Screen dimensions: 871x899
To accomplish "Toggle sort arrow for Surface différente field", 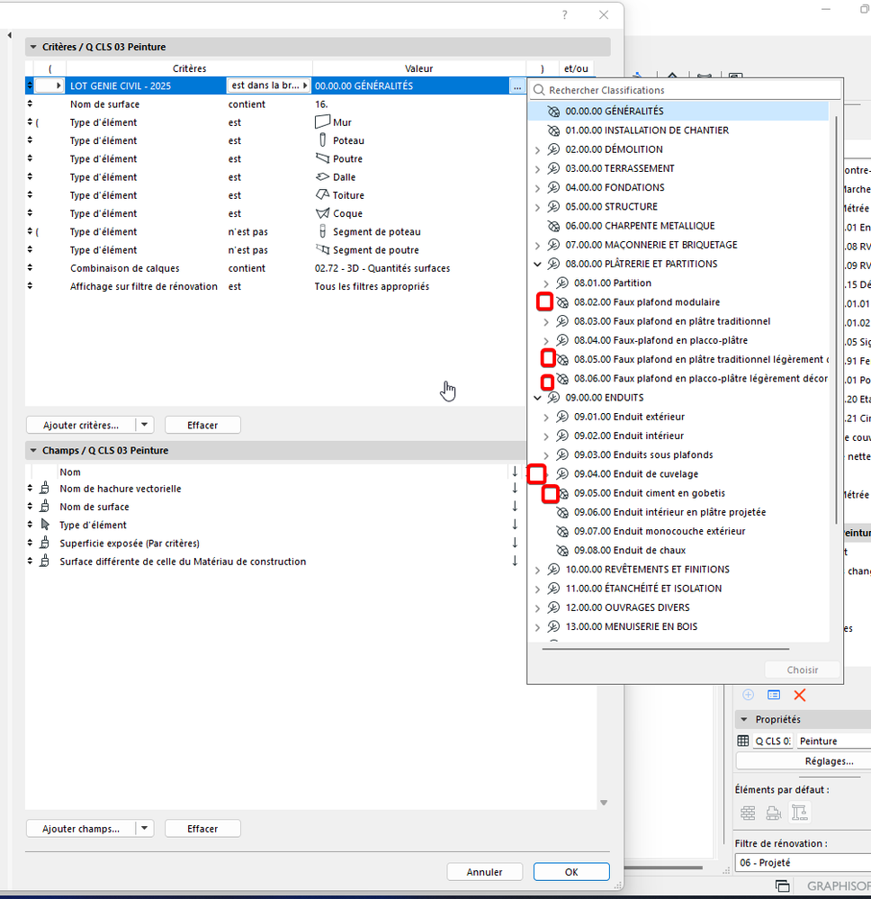I will (515, 562).
